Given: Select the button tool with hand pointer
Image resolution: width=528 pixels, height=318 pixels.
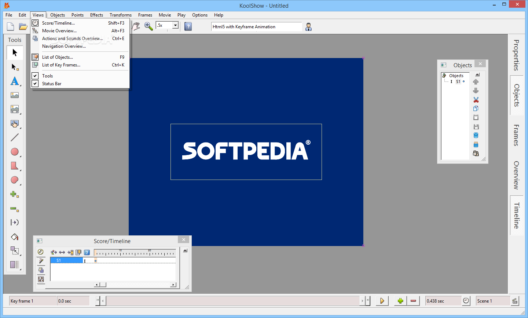Looking at the screenshot, I should click(15, 124).
